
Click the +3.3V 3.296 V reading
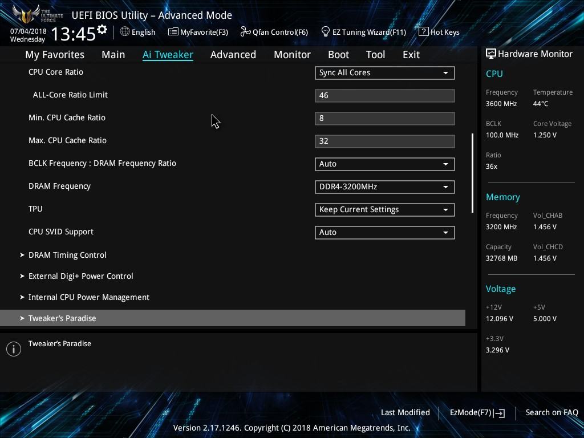coord(497,350)
